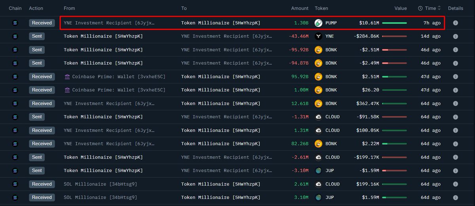Image resolution: width=475 pixels, height=206 pixels.
Task: Click the $362.47K value
Action: click(368, 103)
